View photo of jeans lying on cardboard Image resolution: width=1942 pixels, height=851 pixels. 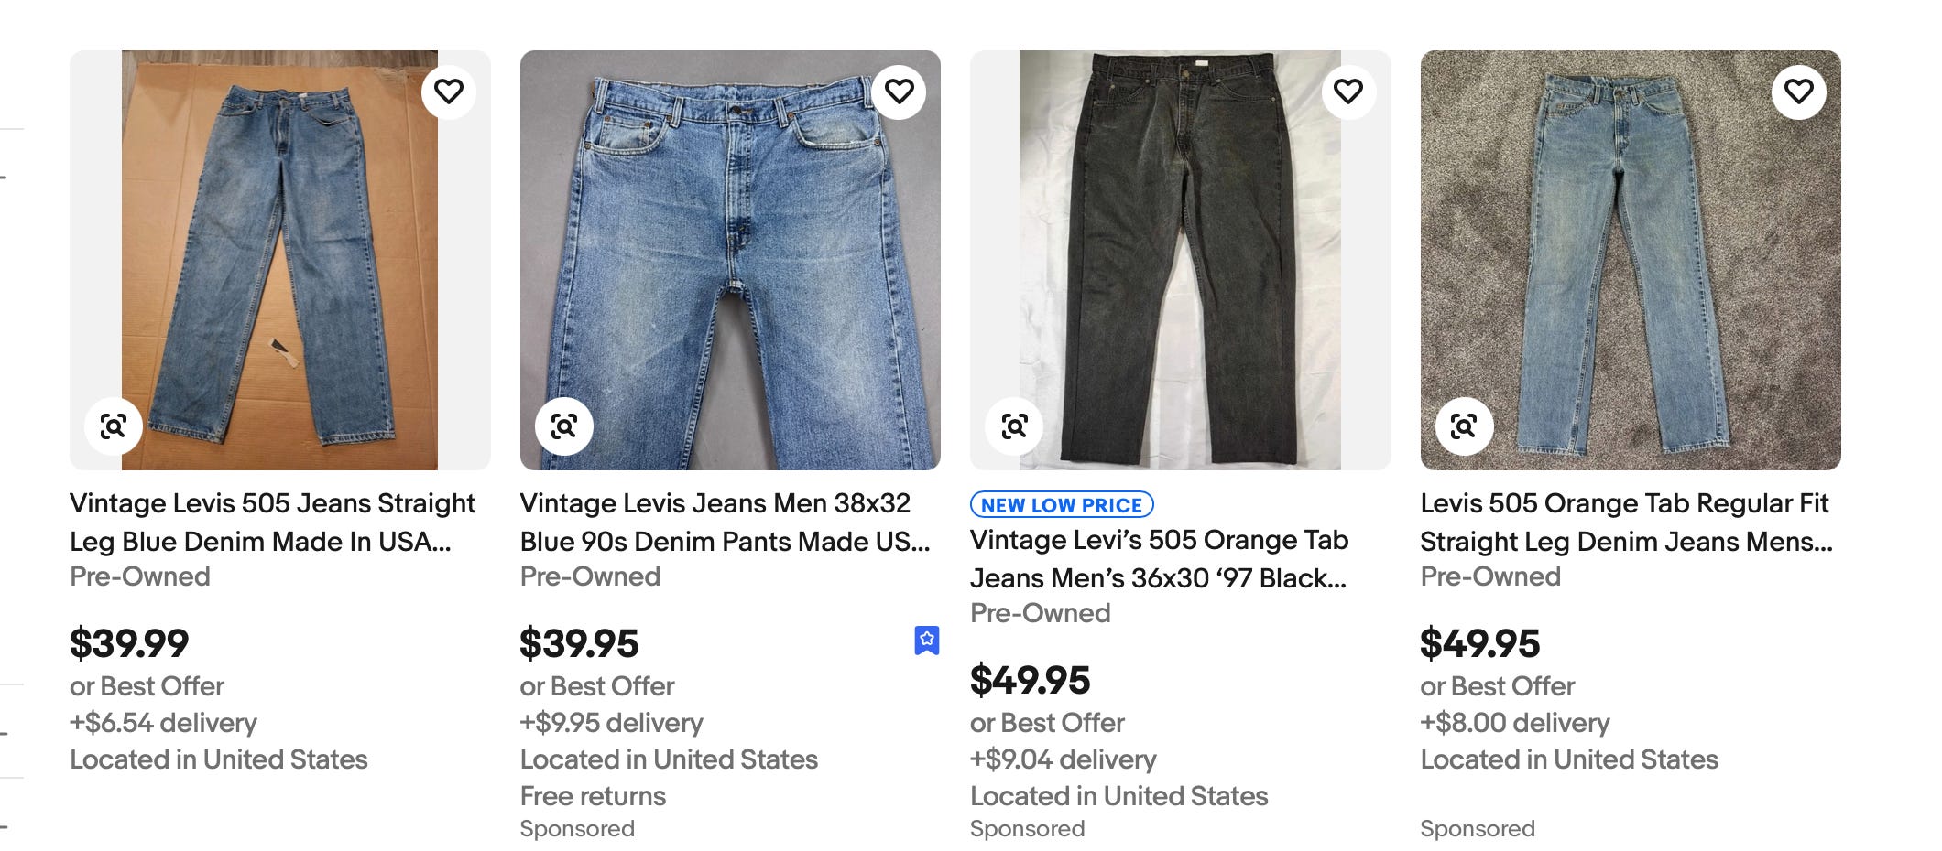tap(279, 260)
